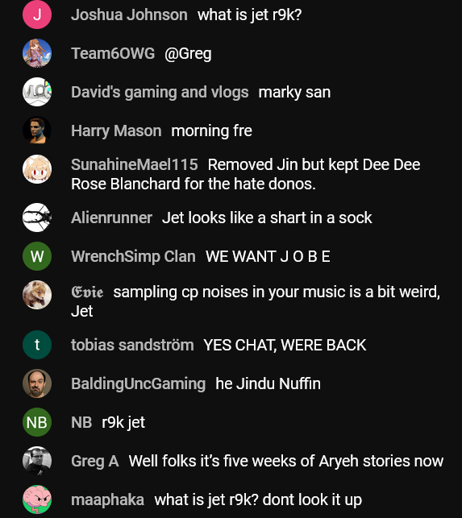This screenshot has height=518, width=462.
Task: Click WrenchSimp Clan's green W avatar
Action: point(37,256)
